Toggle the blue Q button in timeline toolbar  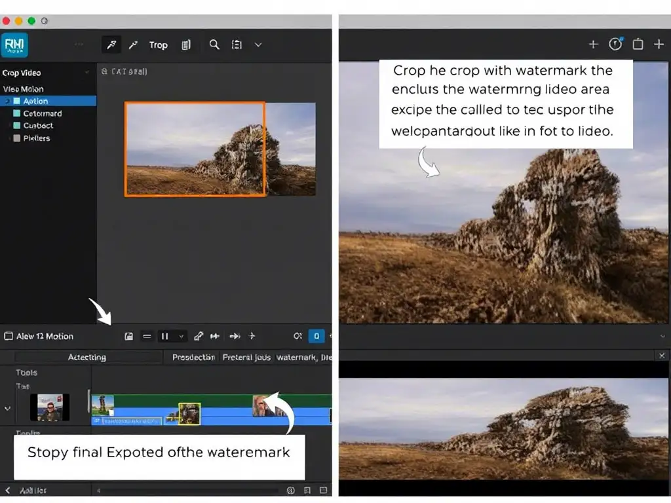pyautogui.click(x=316, y=336)
